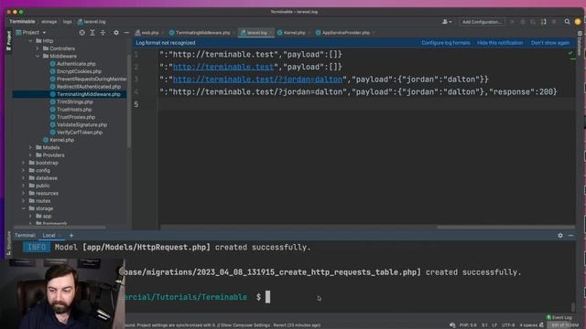The height and width of the screenshot is (329, 586).
Task: Select EncryptCookies.php in project tree
Action: [79, 71]
